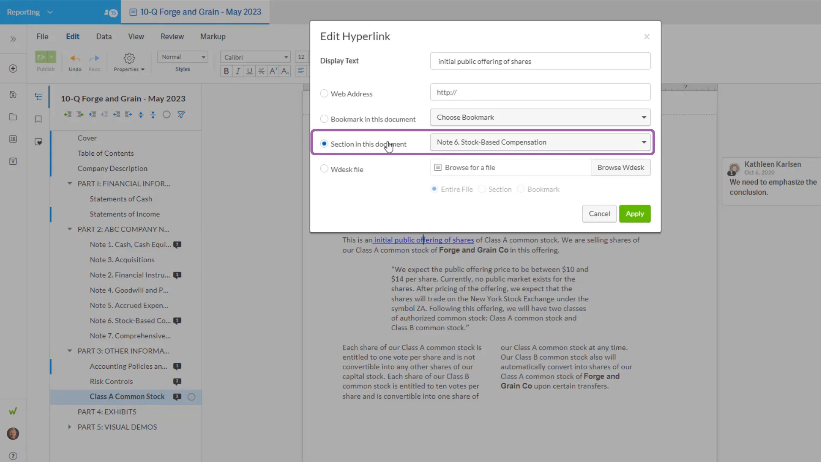Open the Choose Bookmark dropdown
The height and width of the screenshot is (462, 821).
[x=540, y=117]
